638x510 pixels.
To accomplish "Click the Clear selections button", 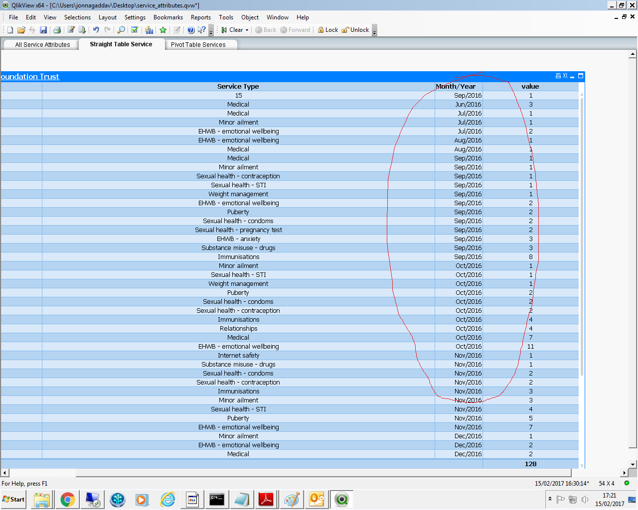I will point(232,30).
